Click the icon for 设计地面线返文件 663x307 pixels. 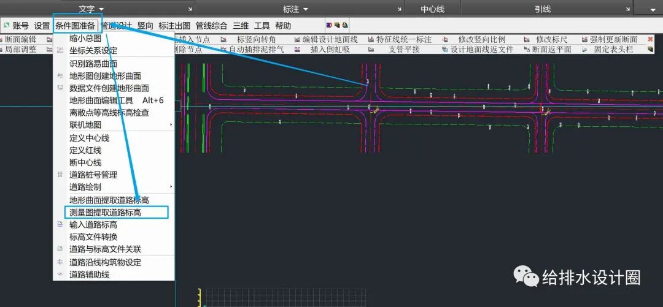(445, 50)
